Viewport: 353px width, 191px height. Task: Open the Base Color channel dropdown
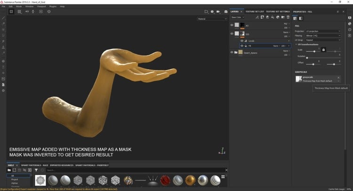pos(237,17)
